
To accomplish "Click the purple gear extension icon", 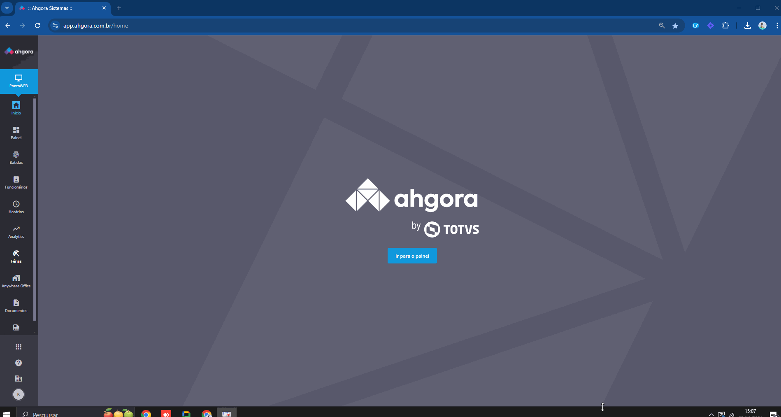I will pyautogui.click(x=711, y=26).
